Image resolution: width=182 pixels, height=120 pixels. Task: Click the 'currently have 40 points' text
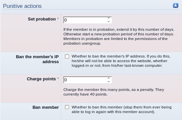click(85, 94)
